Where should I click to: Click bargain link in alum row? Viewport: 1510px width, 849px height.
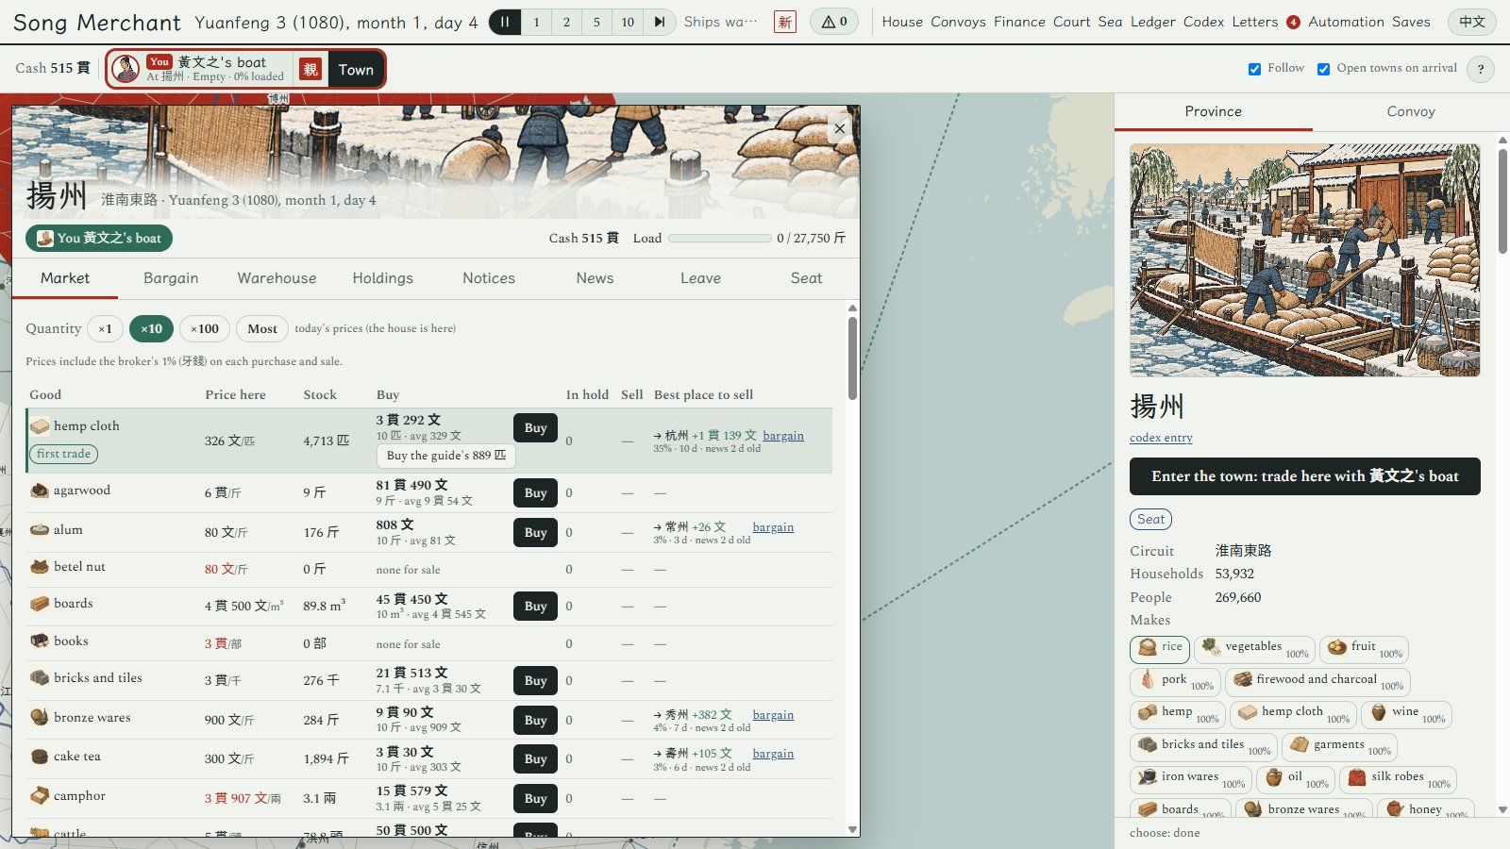[773, 527]
